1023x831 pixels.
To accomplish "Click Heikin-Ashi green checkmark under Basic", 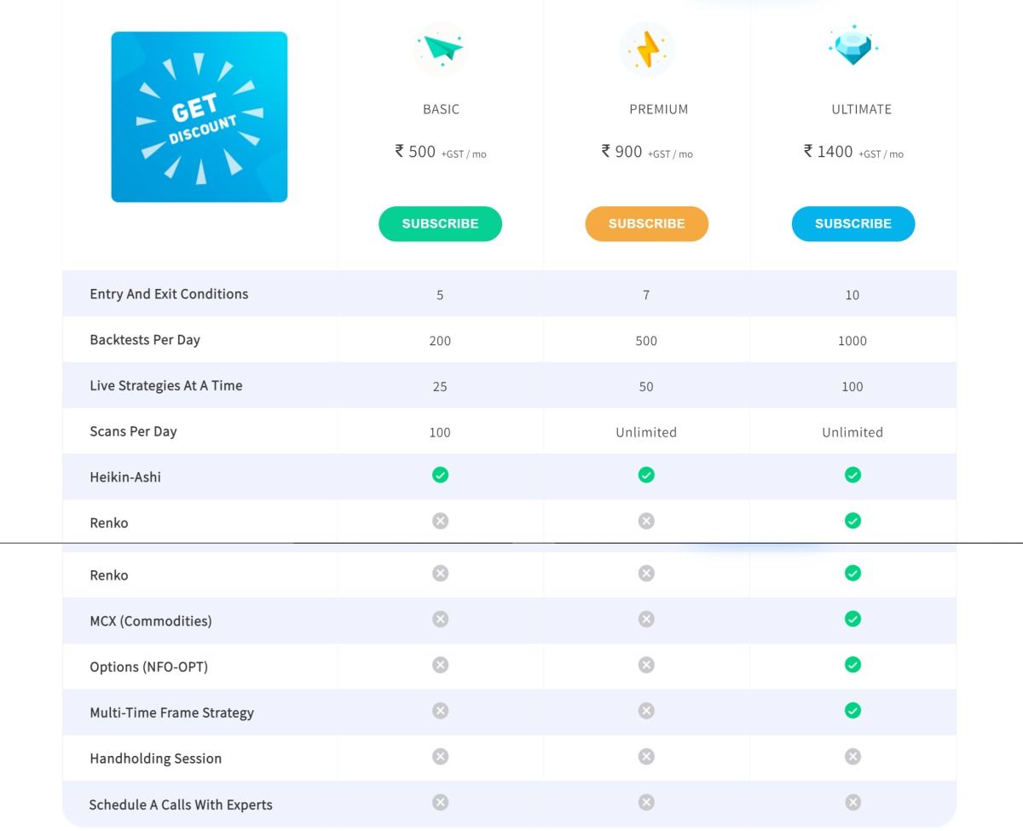I will 440,475.
